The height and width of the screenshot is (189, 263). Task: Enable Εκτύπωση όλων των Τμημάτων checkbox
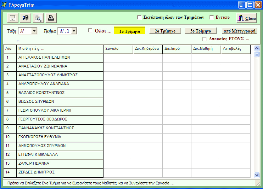click(139, 17)
